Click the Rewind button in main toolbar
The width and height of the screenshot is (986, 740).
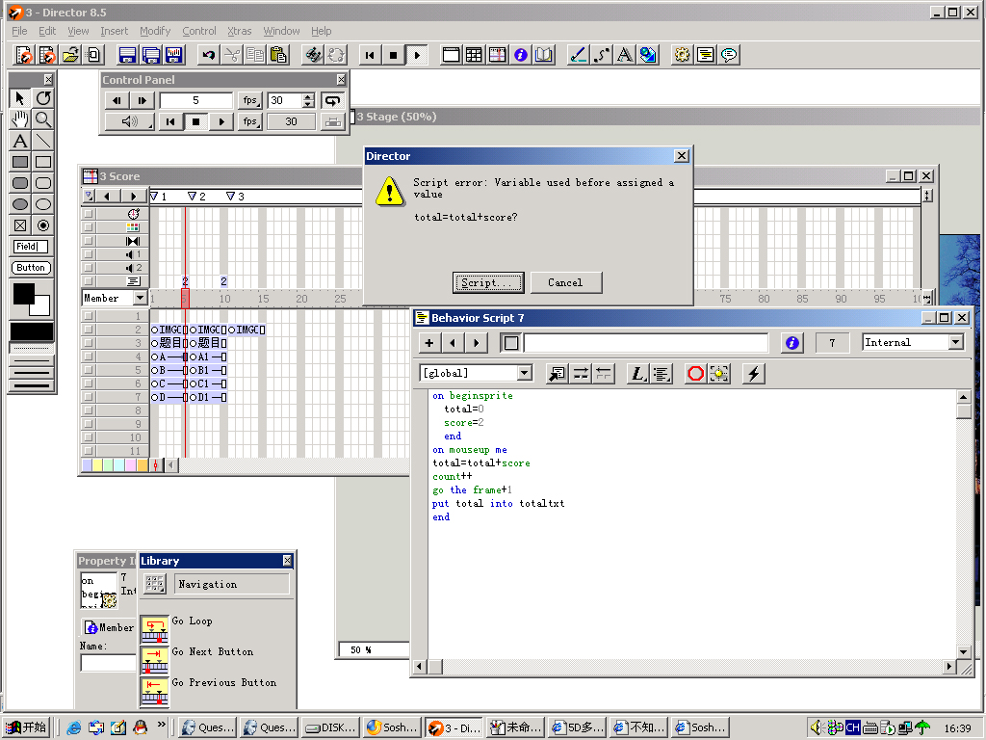point(370,55)
